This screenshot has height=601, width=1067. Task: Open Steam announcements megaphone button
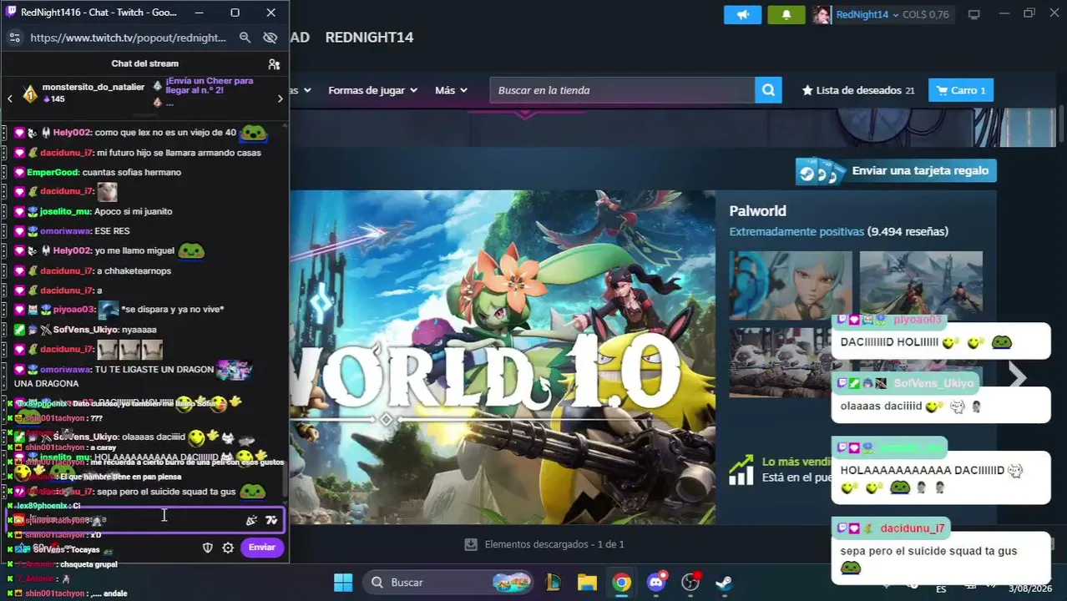pos(742,15)
